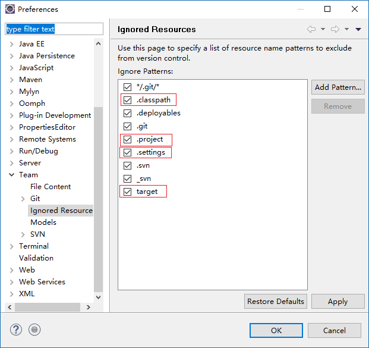Disable the target ignore pattern
369x348 pixels.
click(127, 192)
